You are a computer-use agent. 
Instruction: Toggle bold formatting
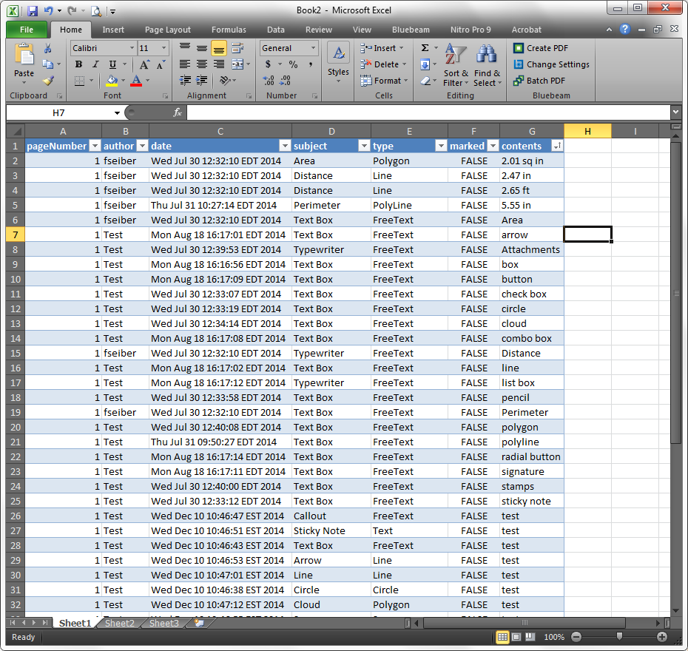click(x=78, y=64)
